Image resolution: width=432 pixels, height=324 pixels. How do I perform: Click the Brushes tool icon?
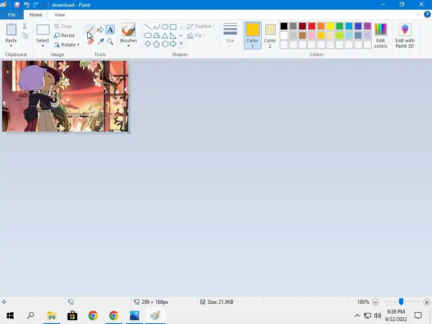(128, 30)
